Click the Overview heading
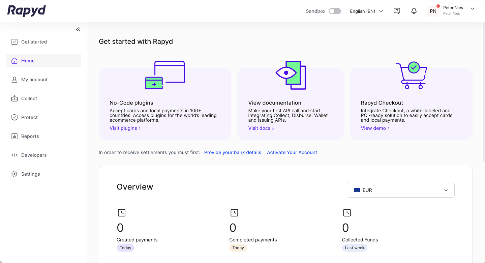This screenshot has height=263, width=485. [135, 187]
